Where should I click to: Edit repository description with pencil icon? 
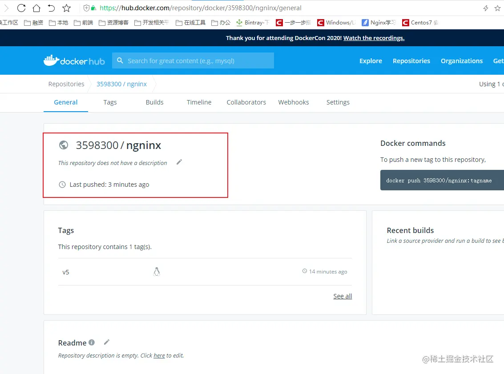pyautogui.click(x=179, y=162)
